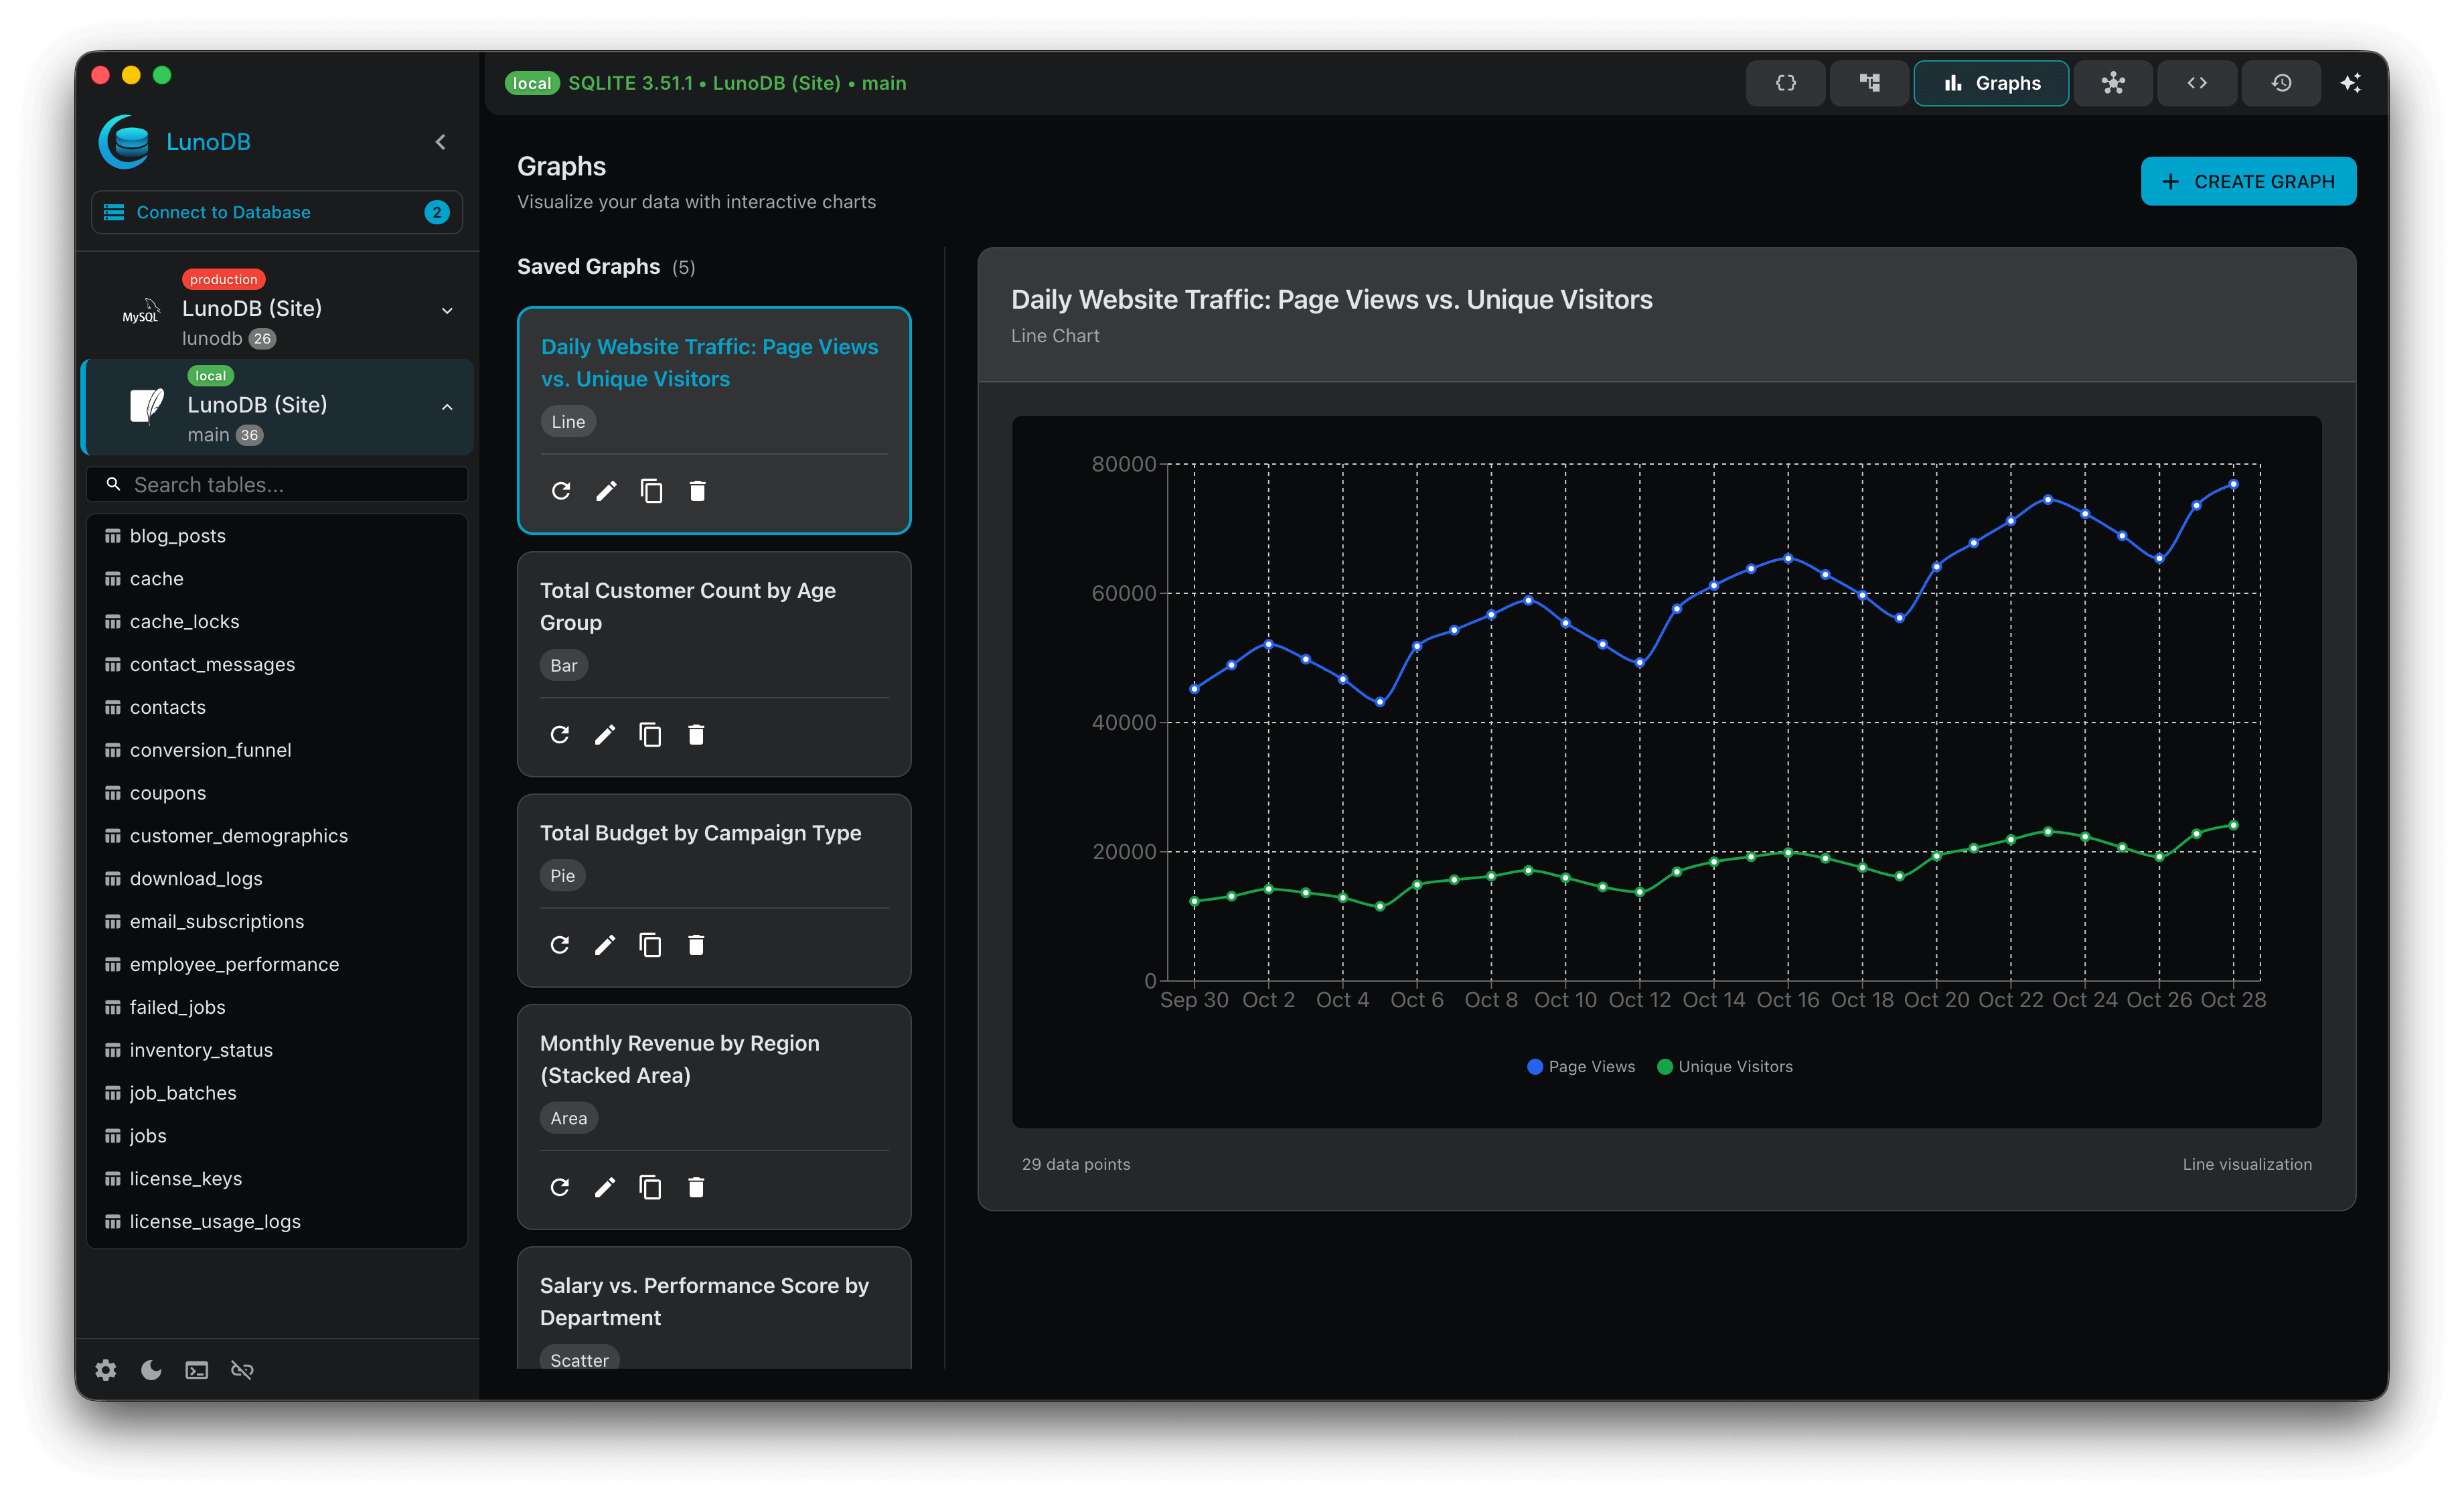Delete the Total Customer Count graph
2464x1500 pixels.
[x=696, y=734]
